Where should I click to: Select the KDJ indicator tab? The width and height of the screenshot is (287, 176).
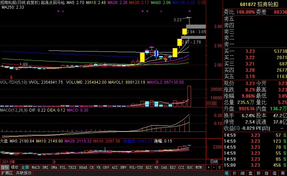(173, 167)
